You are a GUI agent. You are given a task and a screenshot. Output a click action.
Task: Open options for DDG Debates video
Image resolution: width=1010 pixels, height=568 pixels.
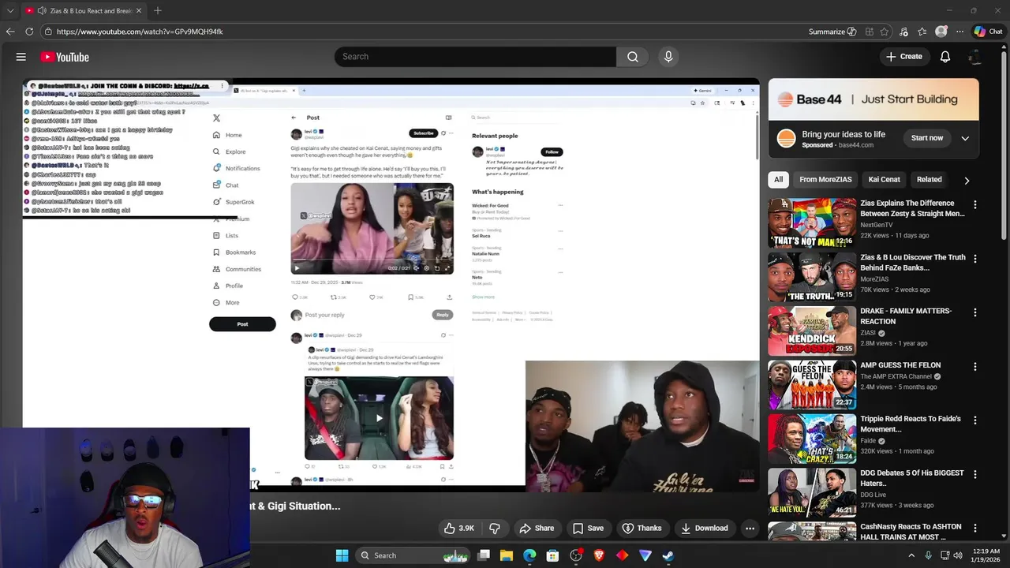[974, 474]
